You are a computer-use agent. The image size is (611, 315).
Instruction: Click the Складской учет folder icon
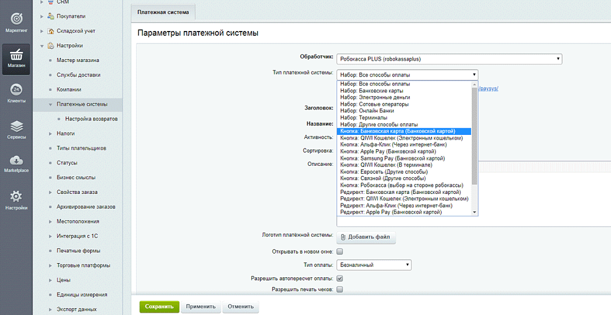point(50,31)
